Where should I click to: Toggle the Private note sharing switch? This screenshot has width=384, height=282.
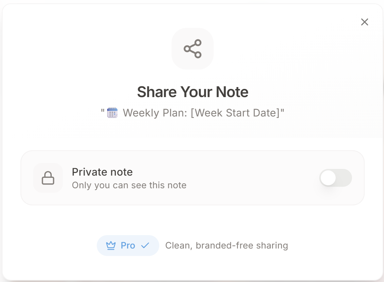point(336,178)
